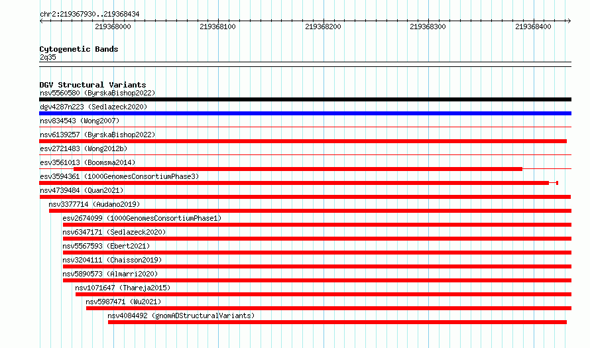Click the 2q35 cytogenetic band label
This screenshot has width=590, height=348.
pos(48,57)
